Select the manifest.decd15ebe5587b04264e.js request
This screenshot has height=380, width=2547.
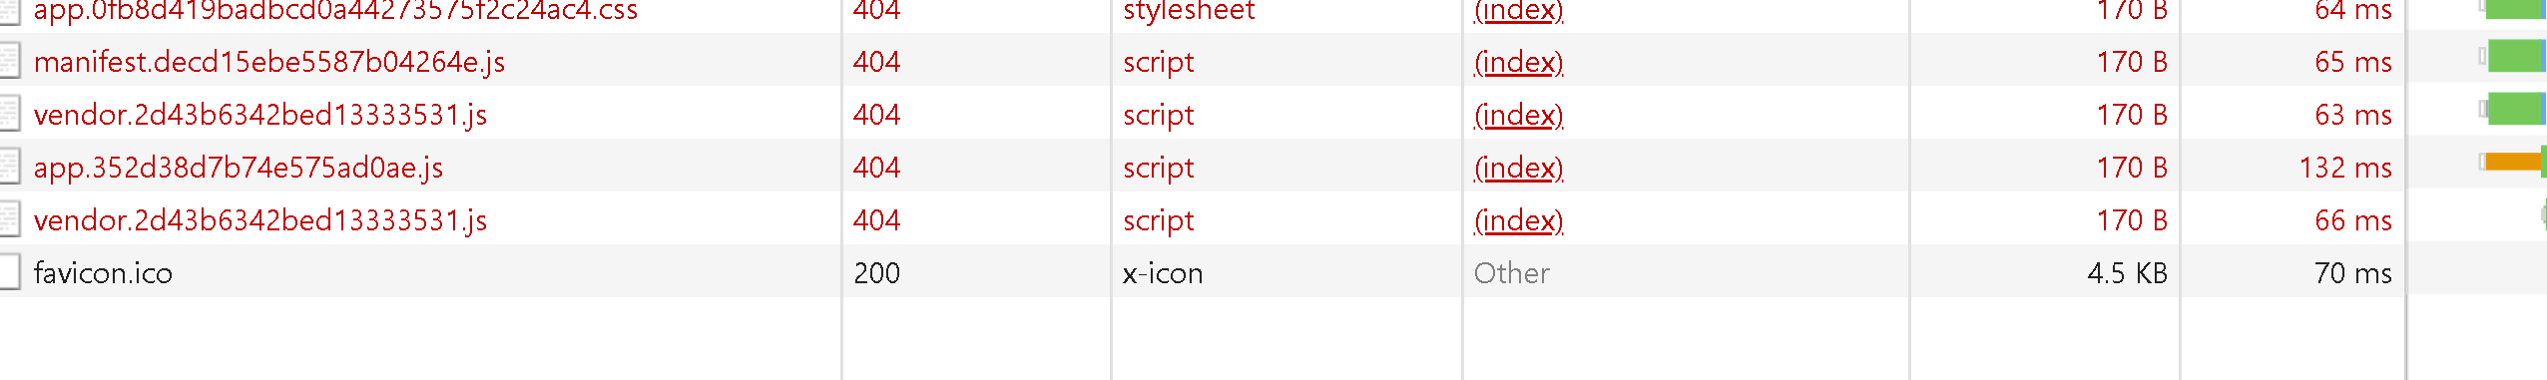[269, 62]
